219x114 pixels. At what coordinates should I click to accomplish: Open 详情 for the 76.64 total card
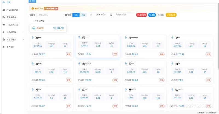[x=162, y=80]
